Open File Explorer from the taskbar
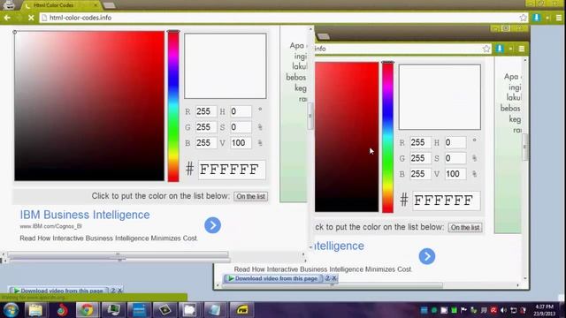The width and height of the screenshot is (566, 318). pos(35,310)
